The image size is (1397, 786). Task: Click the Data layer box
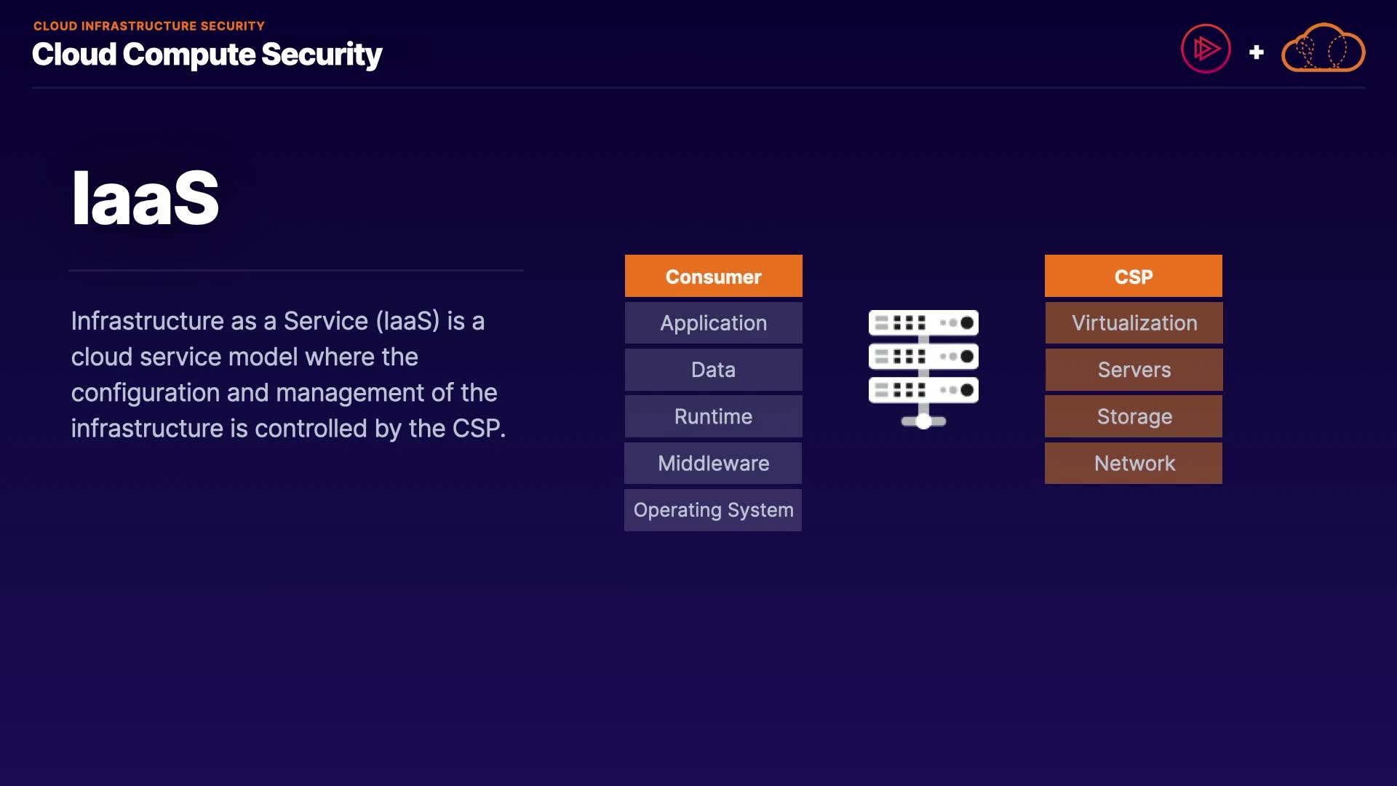click(x=713, y=370)
